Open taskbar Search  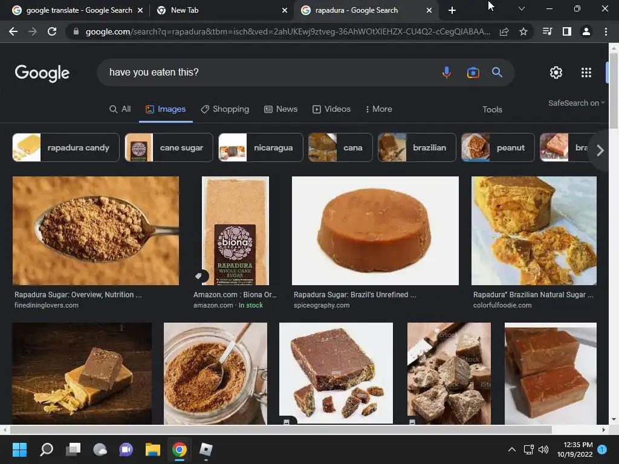point(47,449)
